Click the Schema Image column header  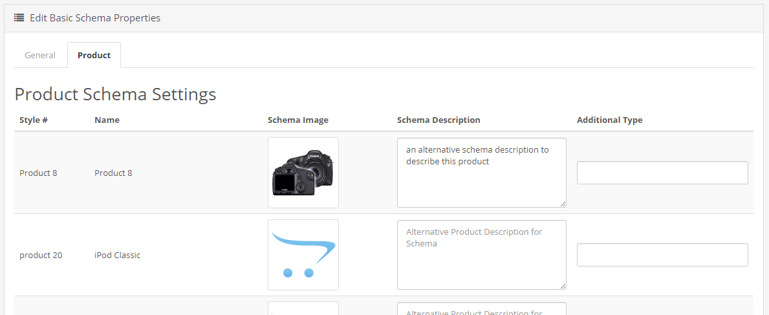coord(298,120)
